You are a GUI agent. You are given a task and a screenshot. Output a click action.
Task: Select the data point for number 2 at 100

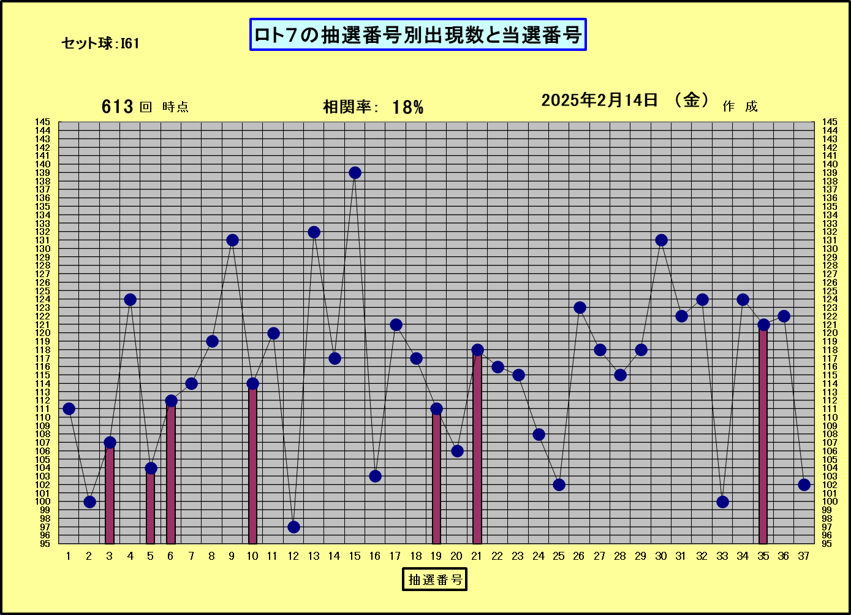pyautogui.click(x=89, y=502)
